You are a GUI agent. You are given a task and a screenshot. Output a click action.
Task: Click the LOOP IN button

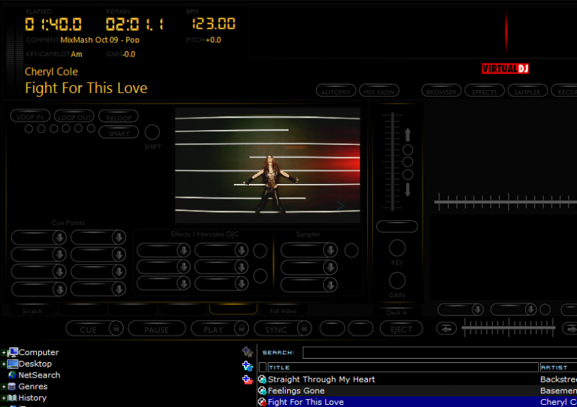[30, 116]
